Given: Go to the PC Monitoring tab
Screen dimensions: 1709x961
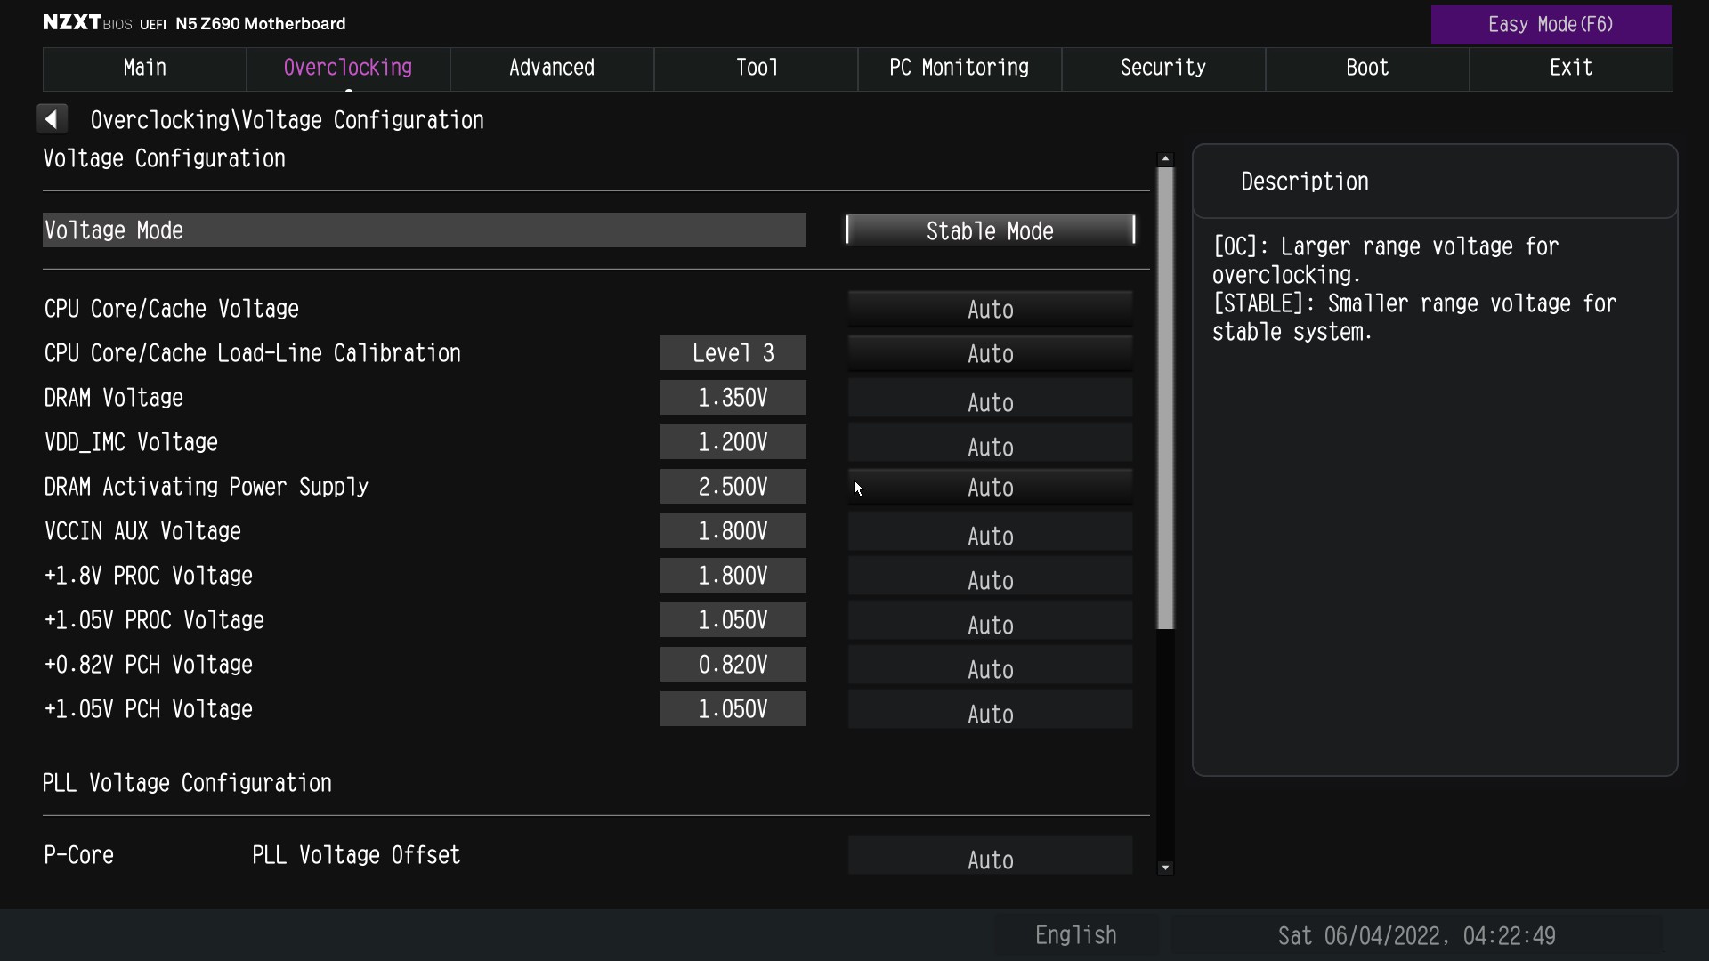Looking at the screenshot, I should (960, 69).
